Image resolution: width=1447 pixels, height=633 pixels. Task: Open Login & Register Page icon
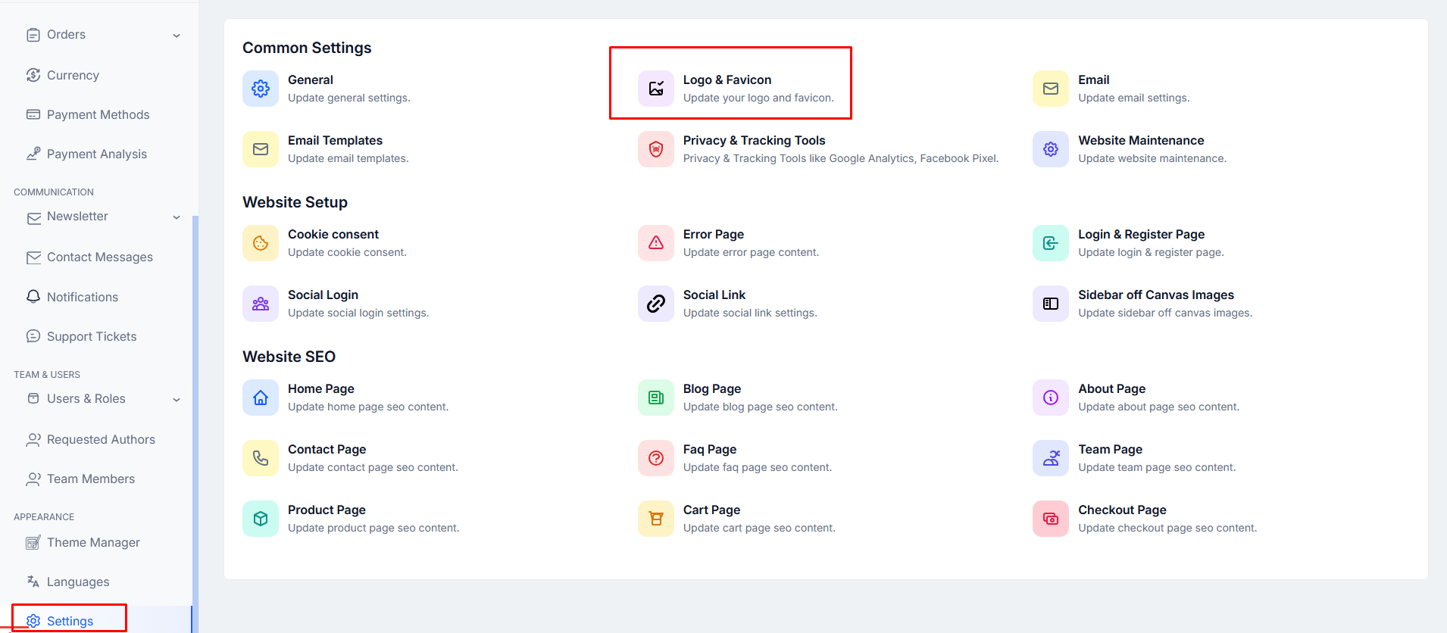pyautogui.click(x=1051, y=243)
